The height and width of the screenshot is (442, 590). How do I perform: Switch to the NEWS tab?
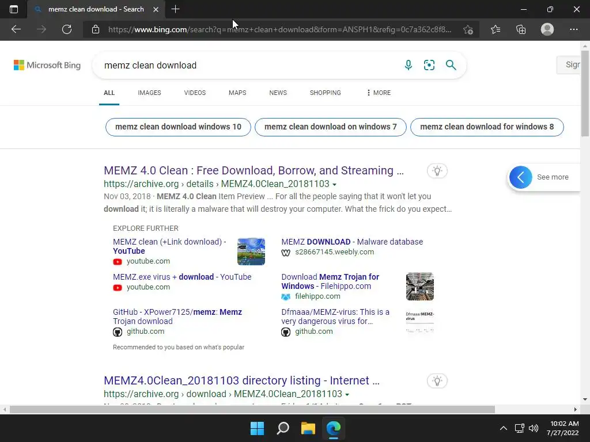[278, 93]
